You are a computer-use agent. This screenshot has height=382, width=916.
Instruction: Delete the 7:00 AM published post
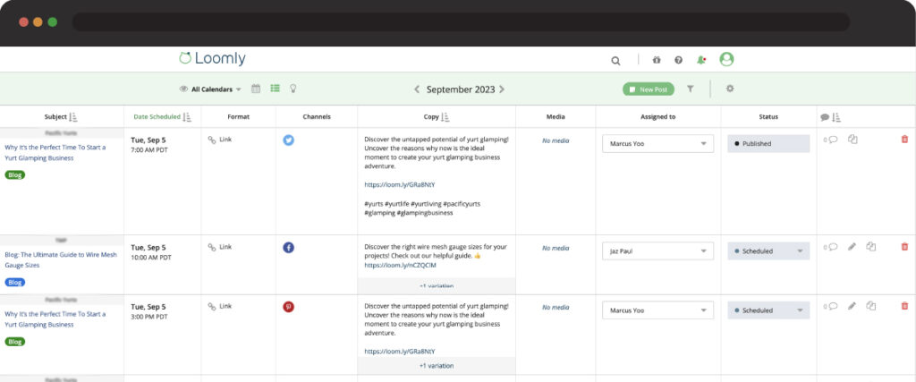[x=905, y=139]
